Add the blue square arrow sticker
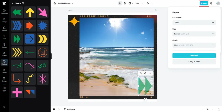The height and width of the screenshot is (112, 222). point(30,39)
